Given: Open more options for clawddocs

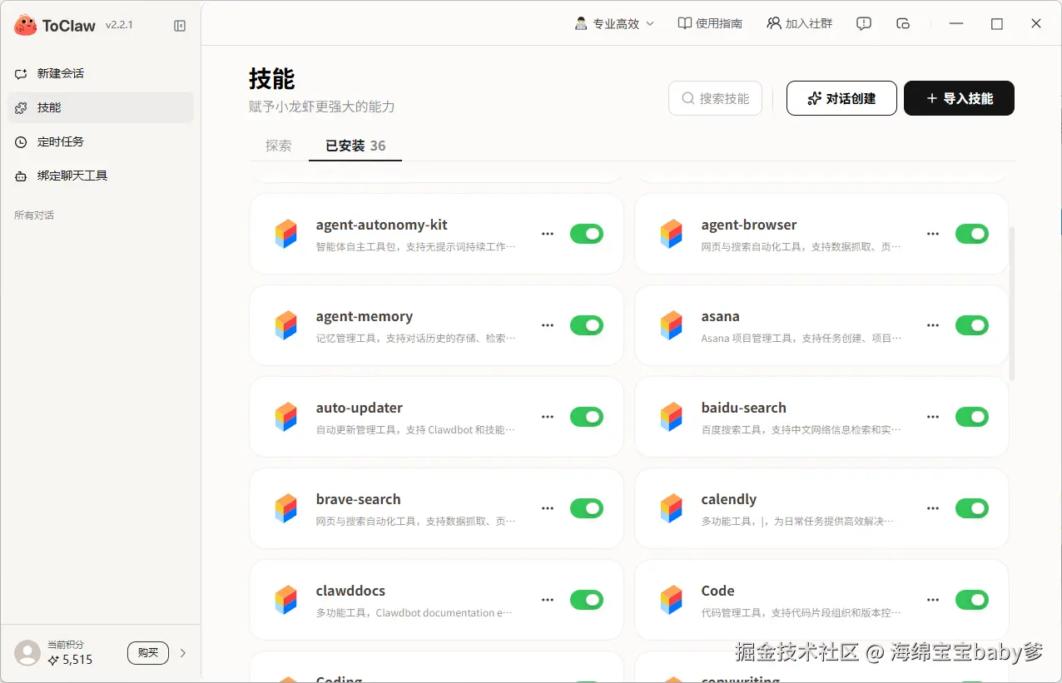Looking at the screenshot, I should click(548, 600).
